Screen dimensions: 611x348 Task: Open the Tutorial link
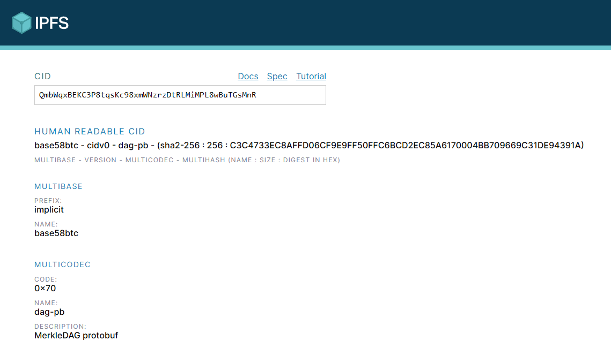[x=311, y=77]
